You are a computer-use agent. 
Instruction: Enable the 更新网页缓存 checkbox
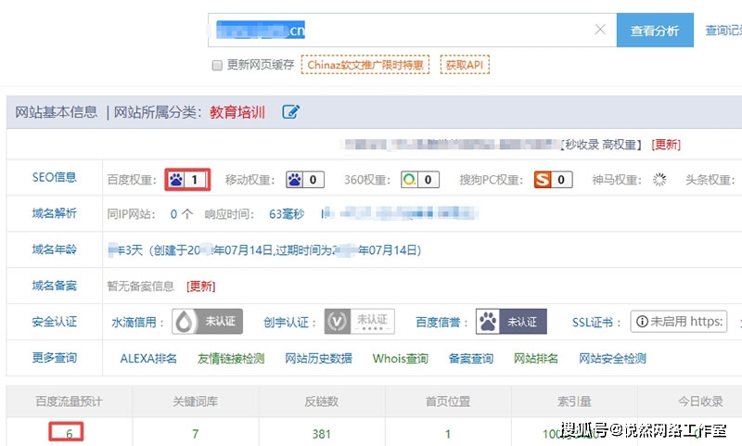click(x=217, y=66)
